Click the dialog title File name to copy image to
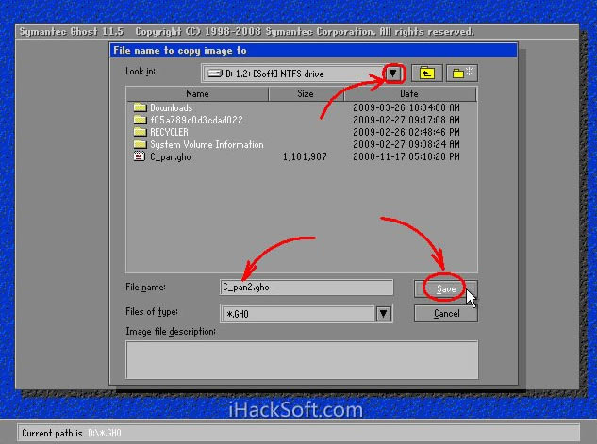 point(180,51)
